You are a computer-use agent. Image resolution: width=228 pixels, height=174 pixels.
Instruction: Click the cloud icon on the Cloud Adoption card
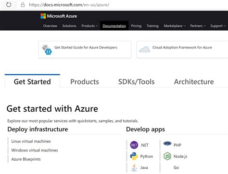(x=145, y=49)
